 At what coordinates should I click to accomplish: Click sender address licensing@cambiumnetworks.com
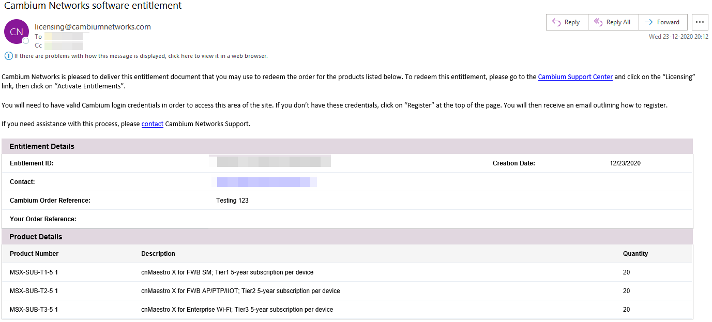pos(93,27)
